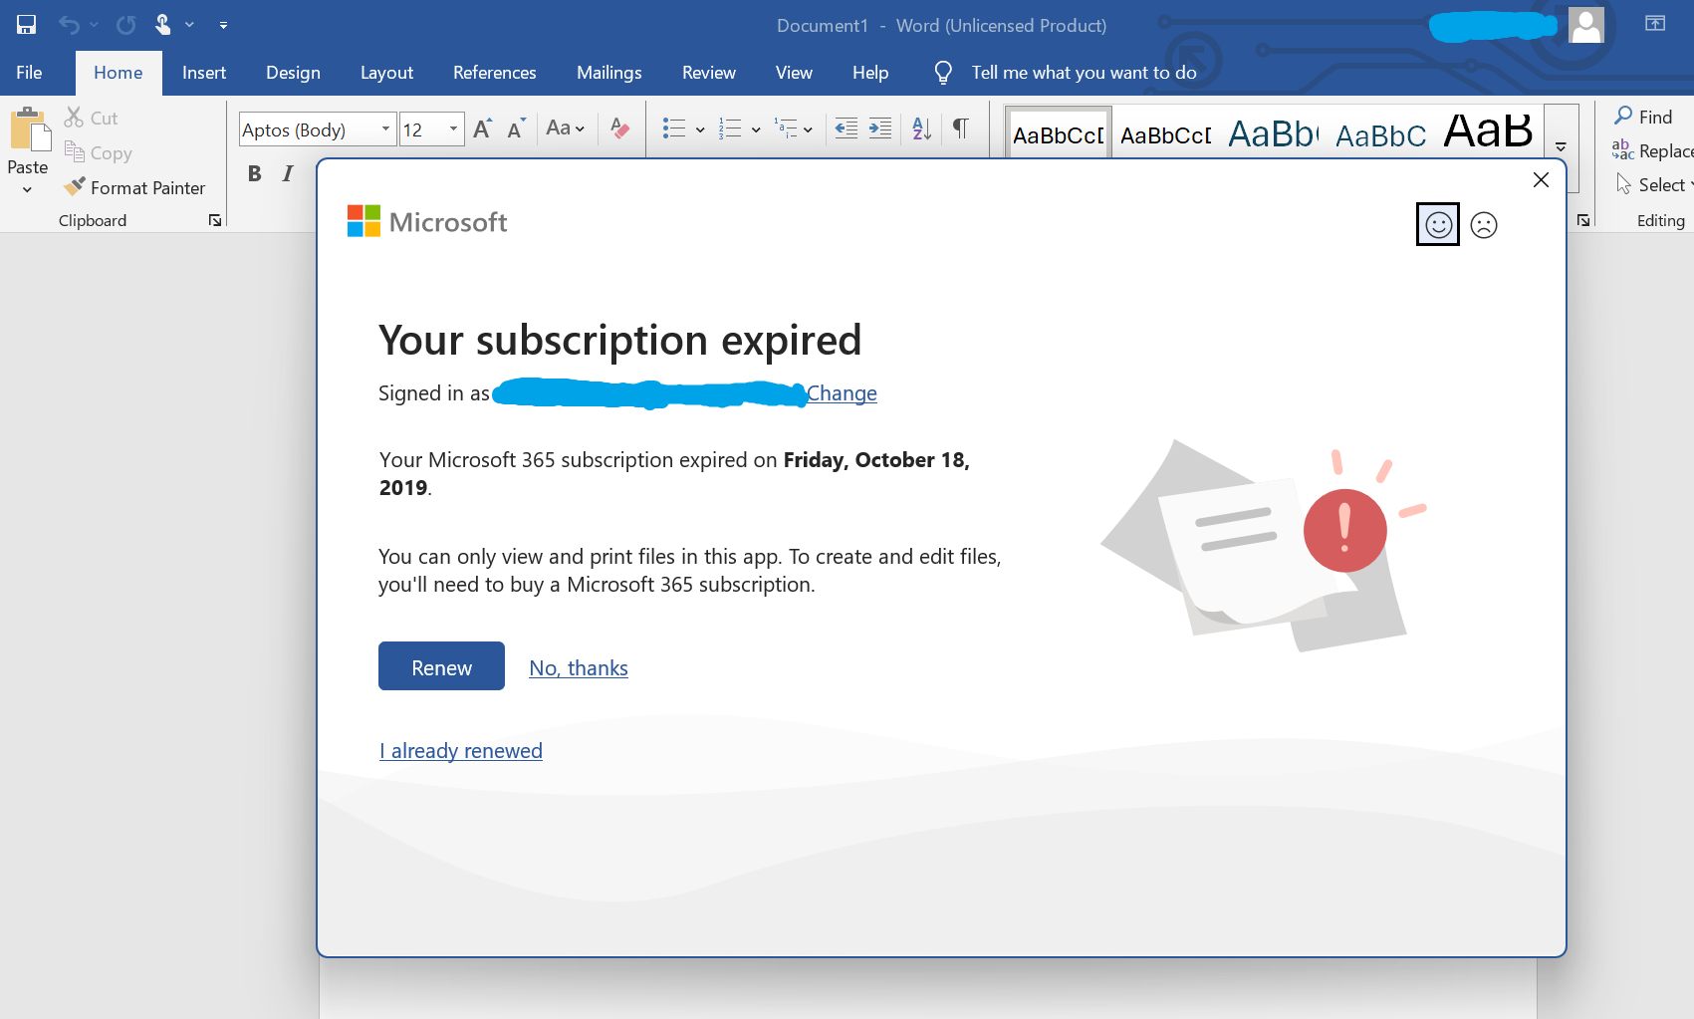Toggle Italic formatting
This screenshot has height=1019, width=1694.
click(x=287, y=172)
